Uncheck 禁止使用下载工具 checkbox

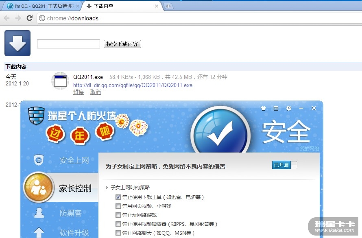pos(118,197)
